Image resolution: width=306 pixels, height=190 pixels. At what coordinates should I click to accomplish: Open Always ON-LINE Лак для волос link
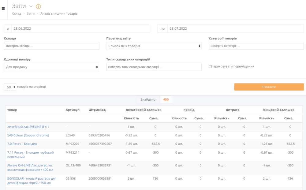[x=30, y=167]
